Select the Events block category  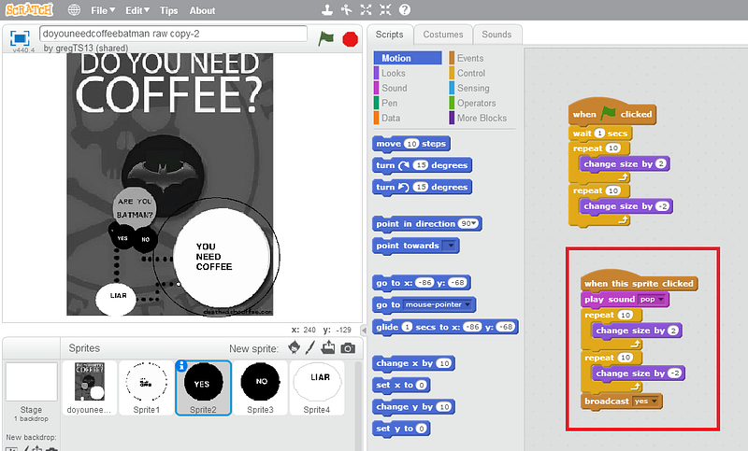pyautogui.click(x=467, y=58)
